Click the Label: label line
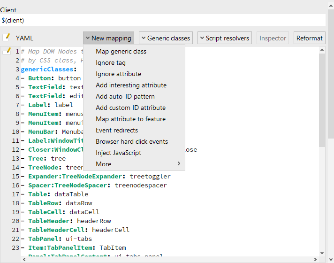This screenshot has height=263, width=334. coord(47,105)
